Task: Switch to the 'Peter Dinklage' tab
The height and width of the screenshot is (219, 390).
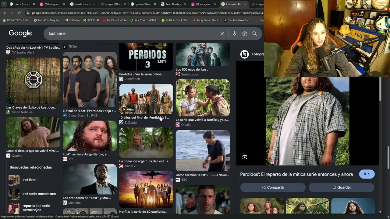Action: coord(173,4)
